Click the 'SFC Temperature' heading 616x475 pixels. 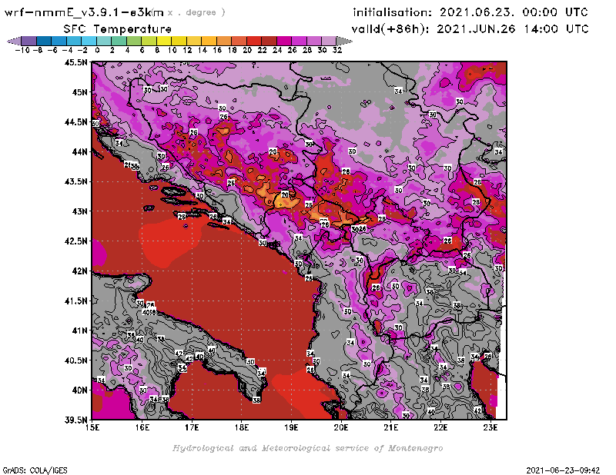pos(118,29)
